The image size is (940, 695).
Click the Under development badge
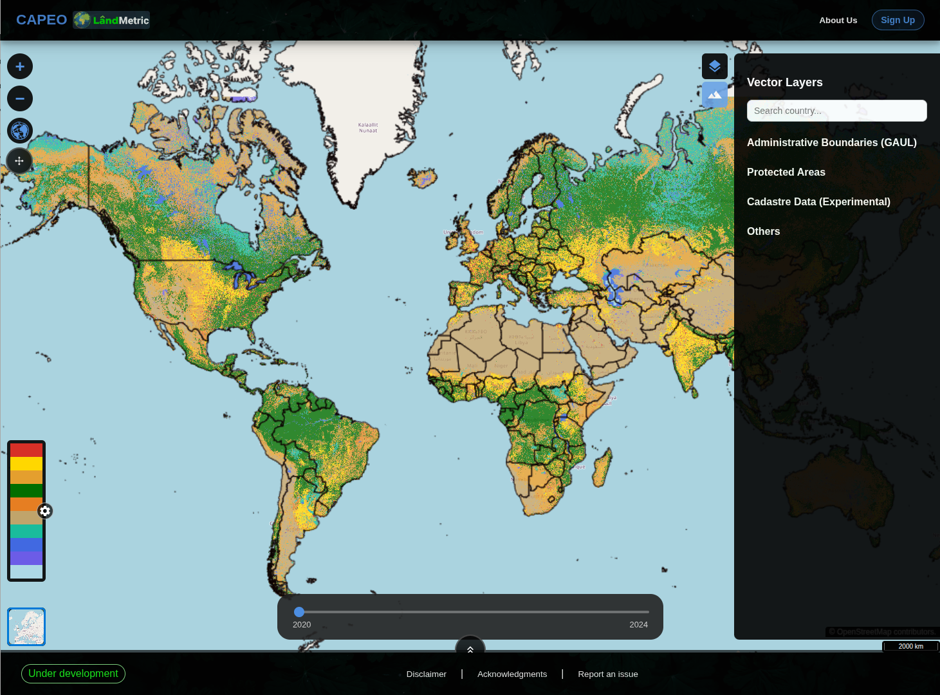pos(73,673)
